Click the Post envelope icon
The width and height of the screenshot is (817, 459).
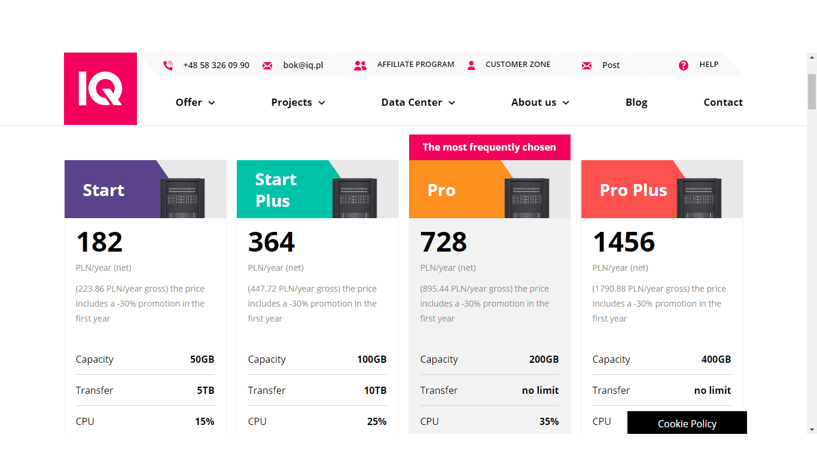coord(587,65)
